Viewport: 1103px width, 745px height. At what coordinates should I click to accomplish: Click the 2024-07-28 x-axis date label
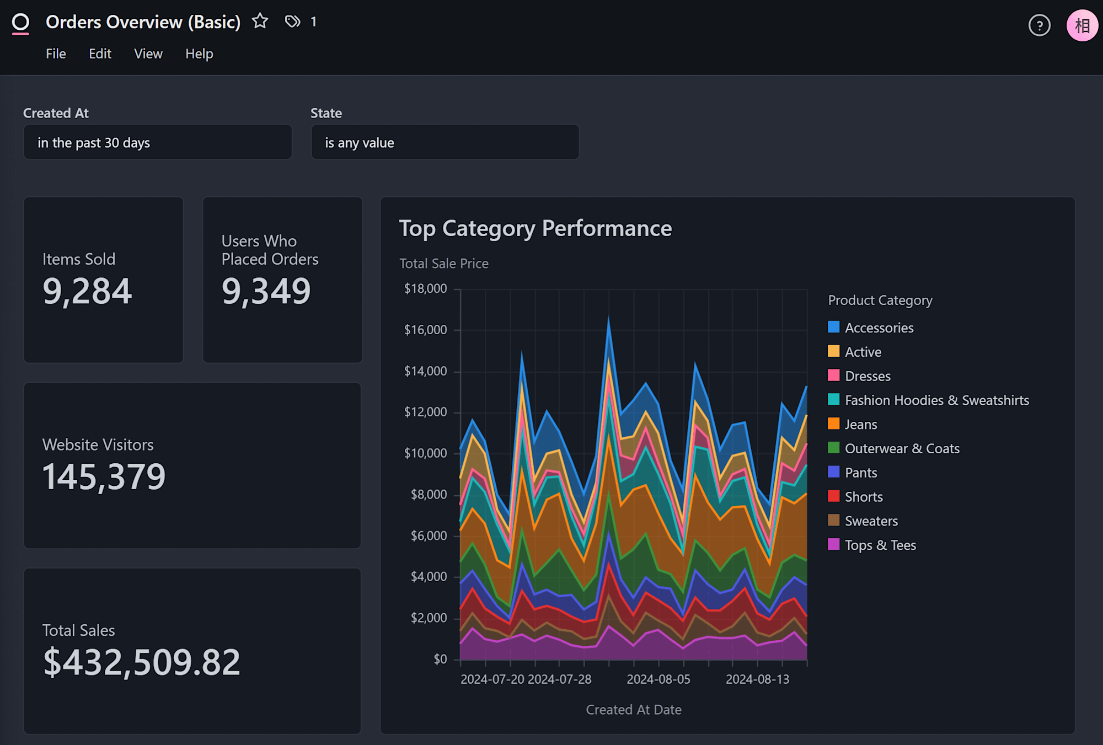[560, 679]
